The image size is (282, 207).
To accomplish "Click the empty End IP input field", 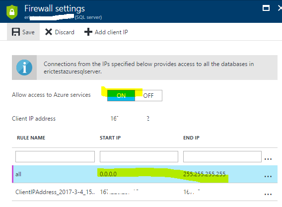I will pyautogui.click(x=222, y=156).
